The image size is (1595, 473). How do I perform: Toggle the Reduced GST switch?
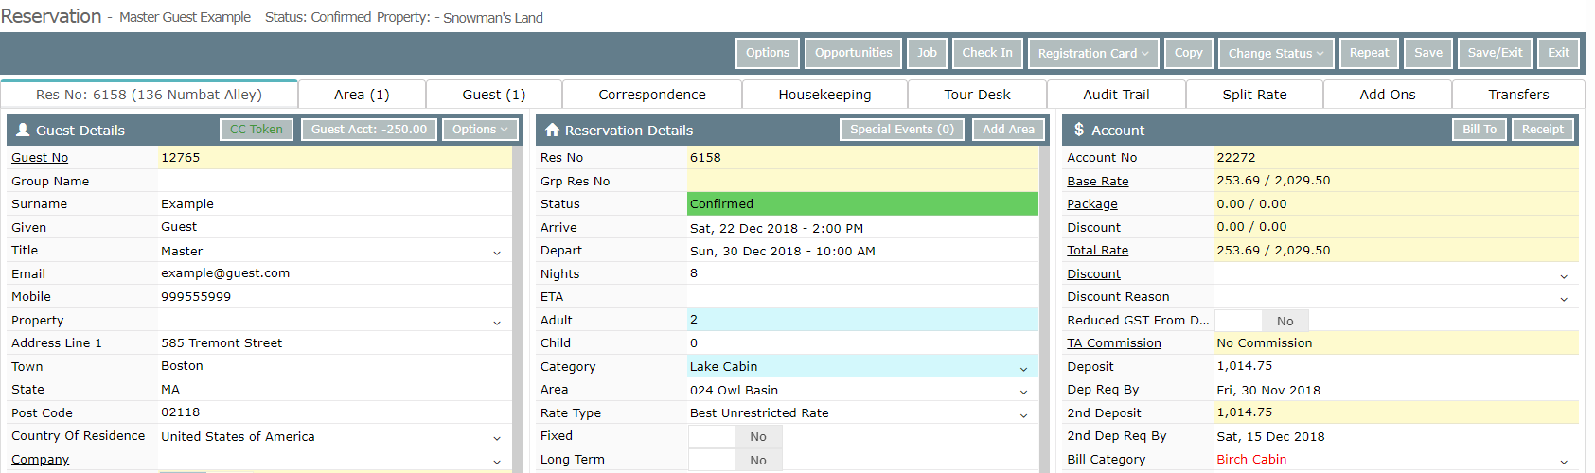coord(1262,321)
